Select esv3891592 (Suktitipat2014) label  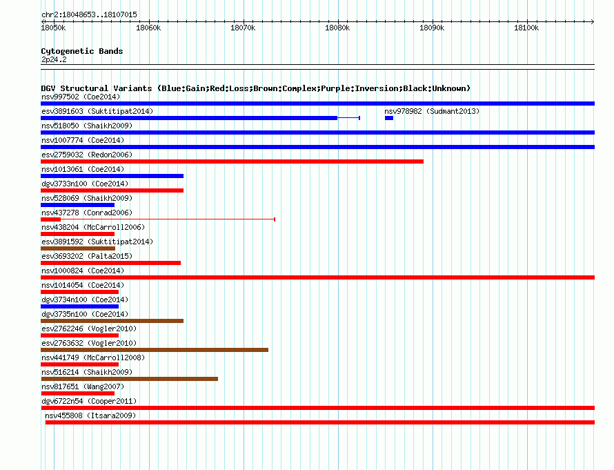pos(97,242)
